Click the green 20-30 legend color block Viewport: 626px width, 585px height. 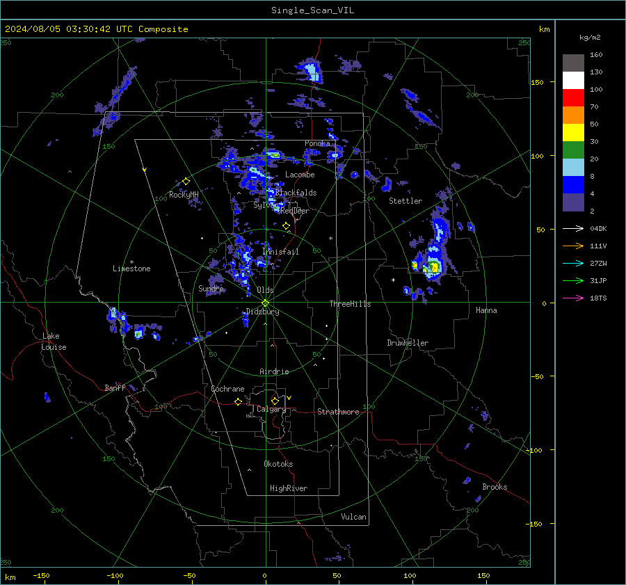click(573, 150)
